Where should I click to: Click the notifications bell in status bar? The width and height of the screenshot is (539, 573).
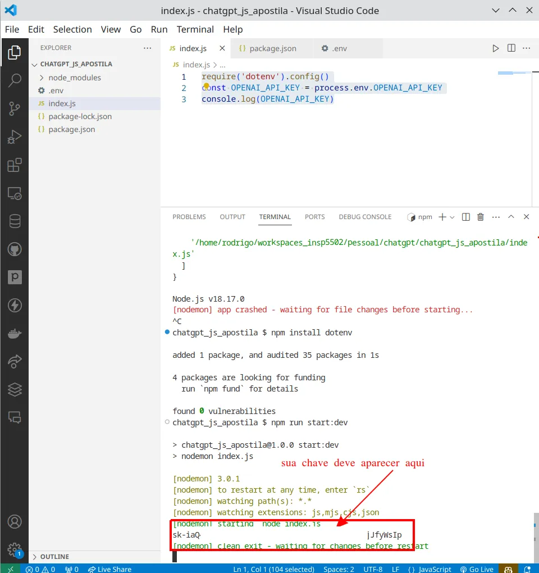(527, 569)
